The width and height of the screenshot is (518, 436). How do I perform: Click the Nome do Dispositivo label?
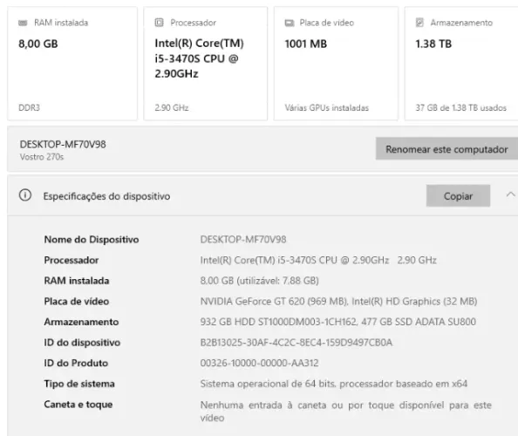[92, 240]
